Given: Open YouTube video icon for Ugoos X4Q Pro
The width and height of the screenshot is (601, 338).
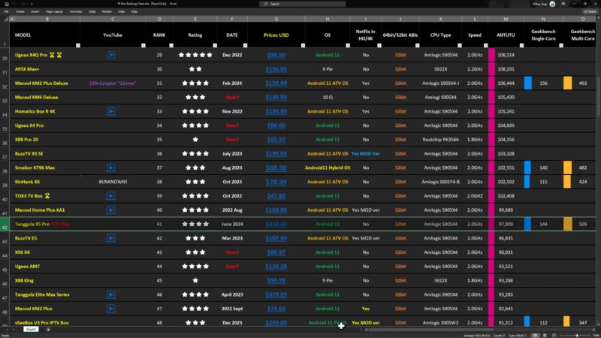Looking at the screenshot, I should (x=110, y=55).
